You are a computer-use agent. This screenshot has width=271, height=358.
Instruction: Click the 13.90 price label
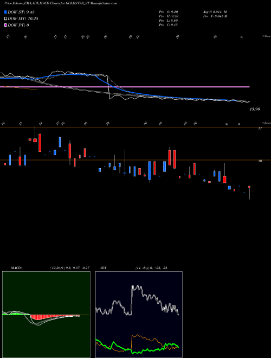255,109
